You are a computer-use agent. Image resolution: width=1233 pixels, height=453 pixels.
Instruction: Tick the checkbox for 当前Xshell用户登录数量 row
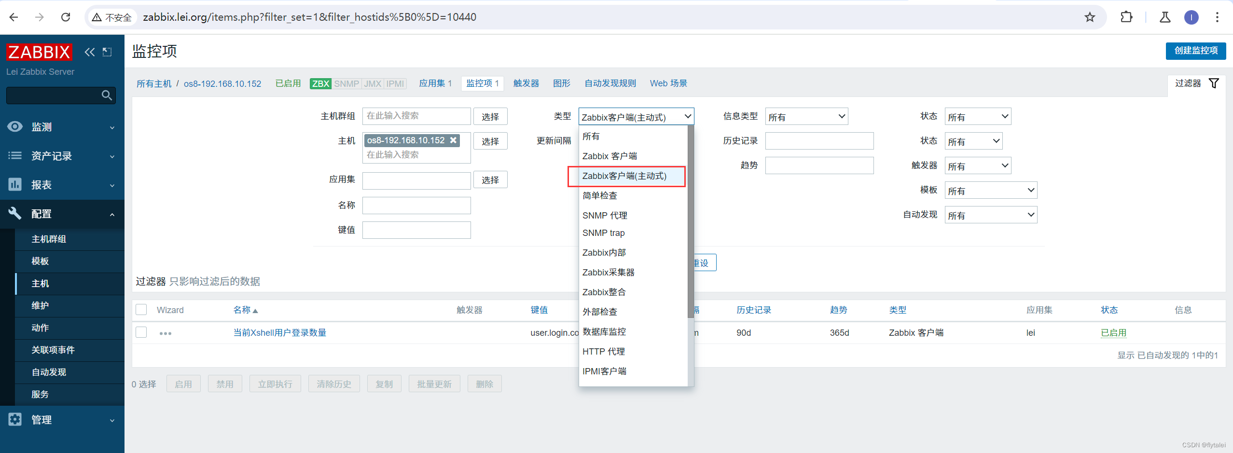click(141, 332)
